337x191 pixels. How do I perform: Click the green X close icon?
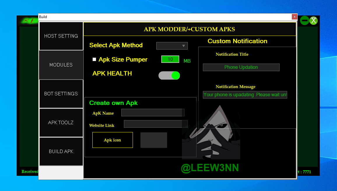click(x=313, y=20)
